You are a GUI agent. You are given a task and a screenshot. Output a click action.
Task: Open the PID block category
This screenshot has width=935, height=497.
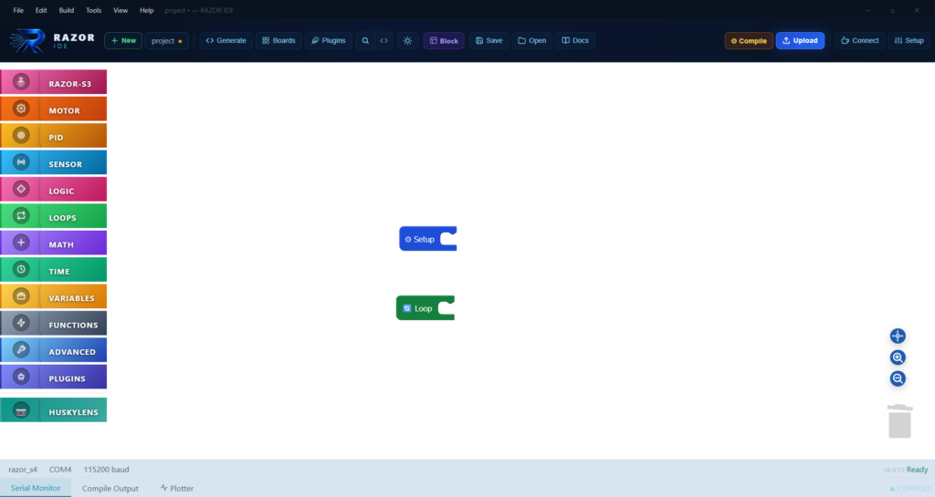pos(54,136)
